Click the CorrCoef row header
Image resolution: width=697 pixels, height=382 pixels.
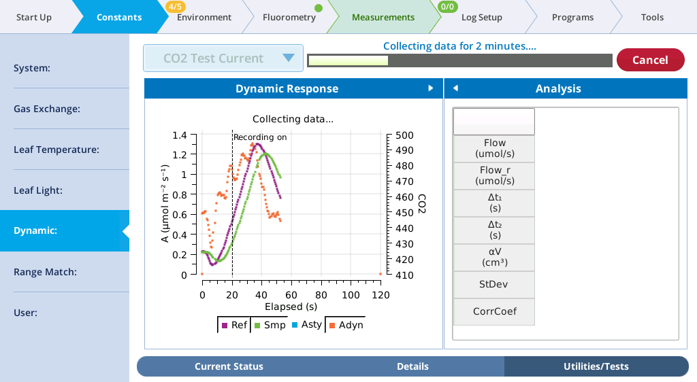tap(494, 311)
